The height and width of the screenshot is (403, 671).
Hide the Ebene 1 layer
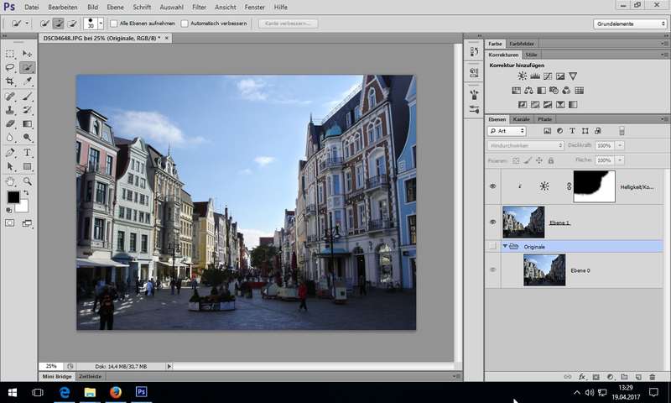(x=492, y=222)
